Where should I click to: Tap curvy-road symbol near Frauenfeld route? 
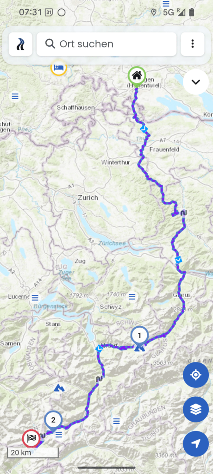(183, 213)
